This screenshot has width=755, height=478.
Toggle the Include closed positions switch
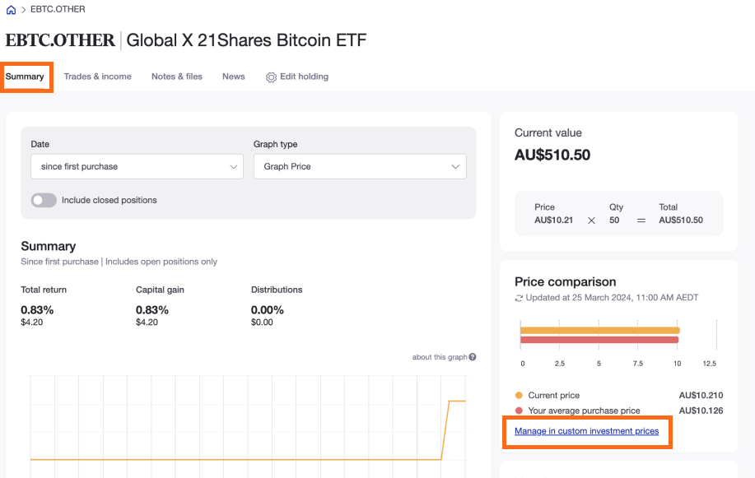click(43, 199)
